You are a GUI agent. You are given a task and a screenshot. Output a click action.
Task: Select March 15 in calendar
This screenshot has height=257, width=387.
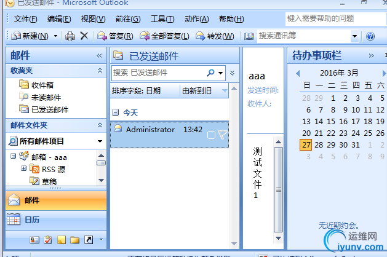click(x=331, y=121)
